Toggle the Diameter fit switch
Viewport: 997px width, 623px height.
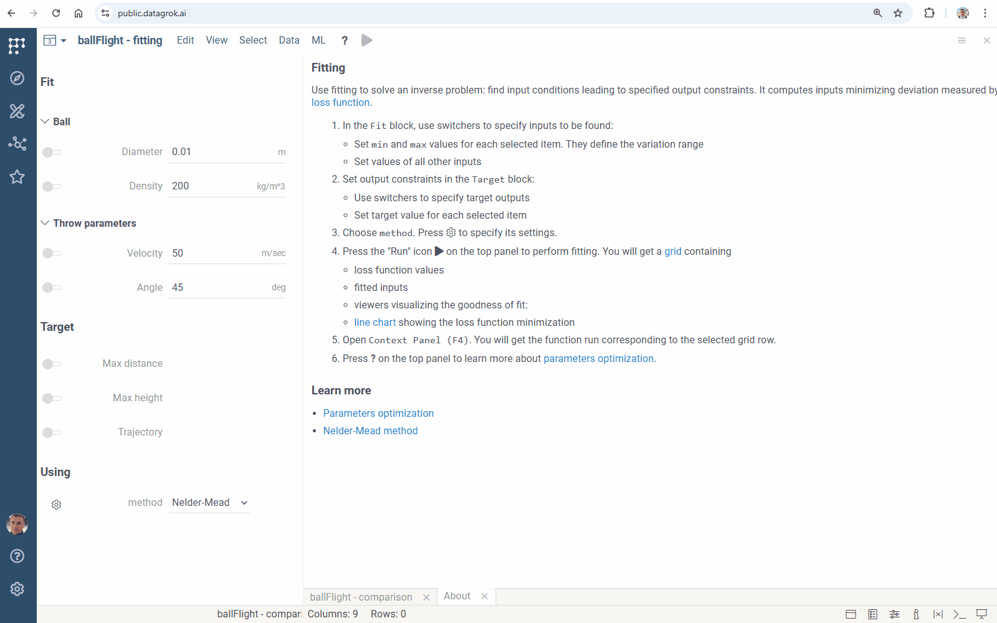click(52, 152)
